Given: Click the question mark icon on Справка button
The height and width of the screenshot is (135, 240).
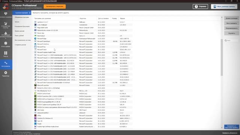Looking at the screenshot, I should click(x=196, y=7).
